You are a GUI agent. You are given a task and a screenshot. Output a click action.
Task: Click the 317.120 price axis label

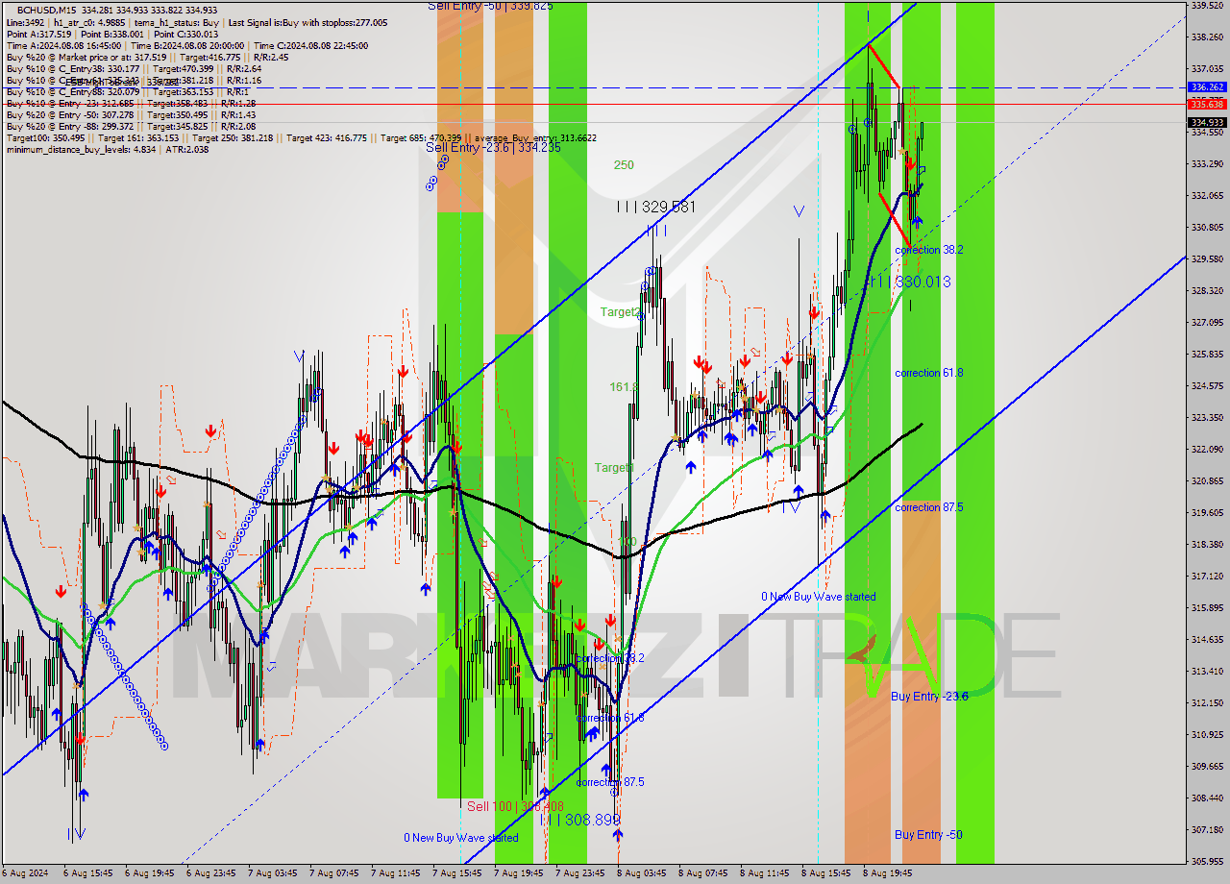pos(1207,577)
